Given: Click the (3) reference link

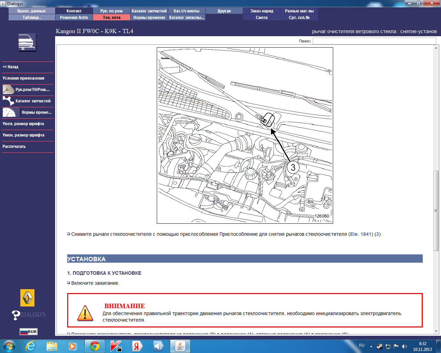Looking at the screenshot, I should tap(378, 234).
